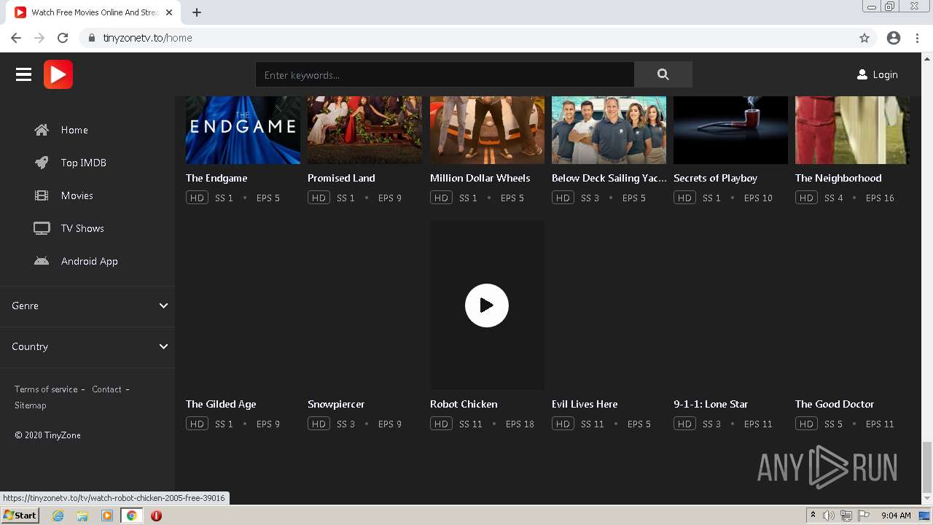The image size is (933, 525).
Task: Click The Endgame poster thumbnail
Action: click(x=243, y=130)
